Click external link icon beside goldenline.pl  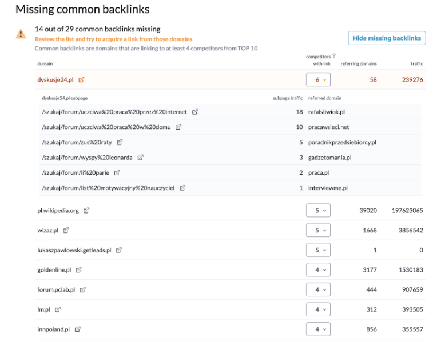pyautogui.click(x=79, y=270)
